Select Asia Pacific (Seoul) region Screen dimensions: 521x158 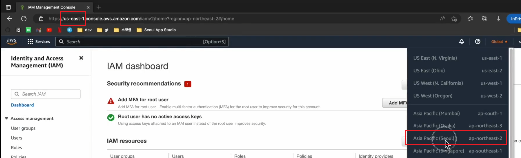(458, 138)
